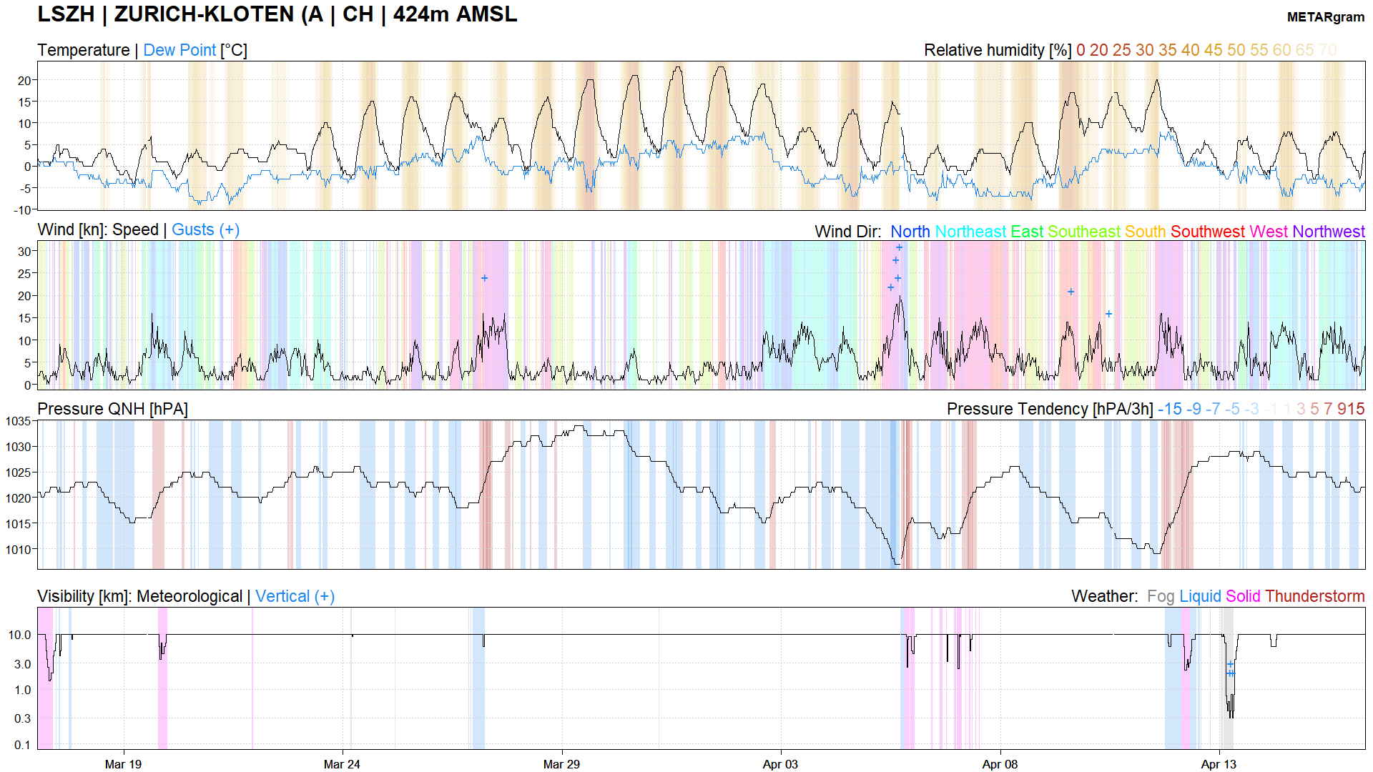Click the METARgram label in the corner
The height and width of the screenshot is (772, 1373).
(x=1325, y=17)
